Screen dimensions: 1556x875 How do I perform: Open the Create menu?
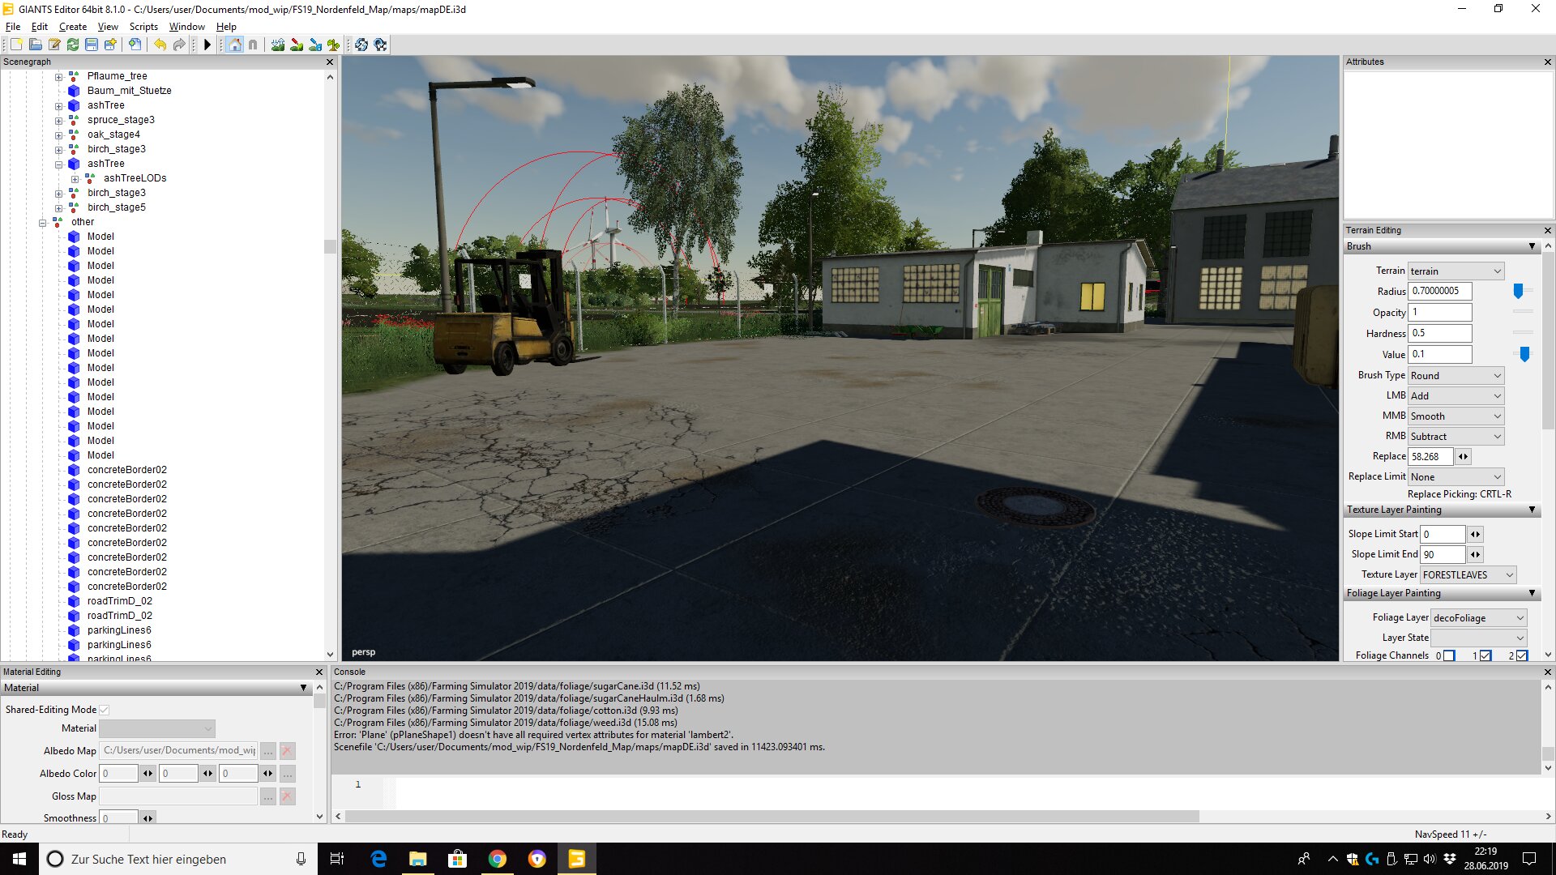(x=72, y=27)
